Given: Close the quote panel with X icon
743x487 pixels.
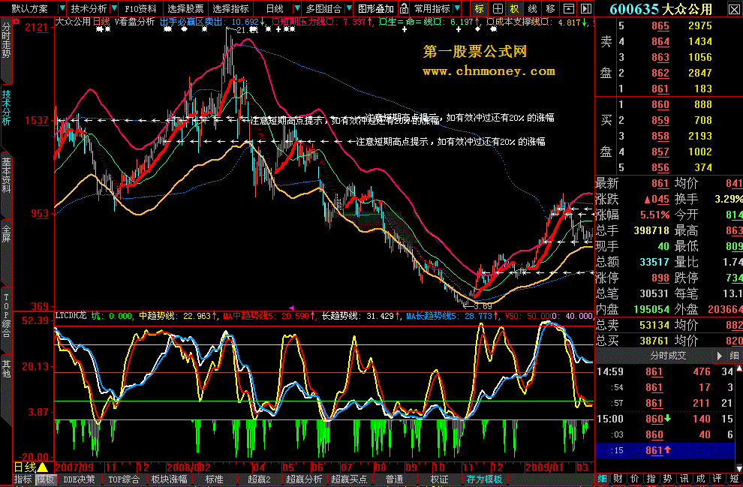Looking at the screenshot, I should (x=734, y=8).
